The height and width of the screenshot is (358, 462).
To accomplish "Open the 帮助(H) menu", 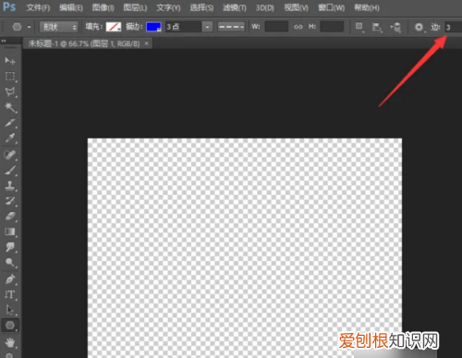I will point(367,7).
